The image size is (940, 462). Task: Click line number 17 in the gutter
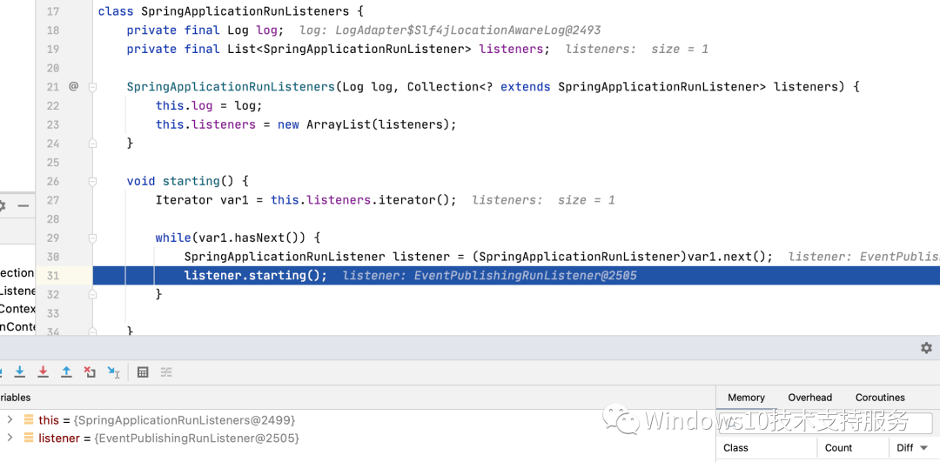point(52,11)
